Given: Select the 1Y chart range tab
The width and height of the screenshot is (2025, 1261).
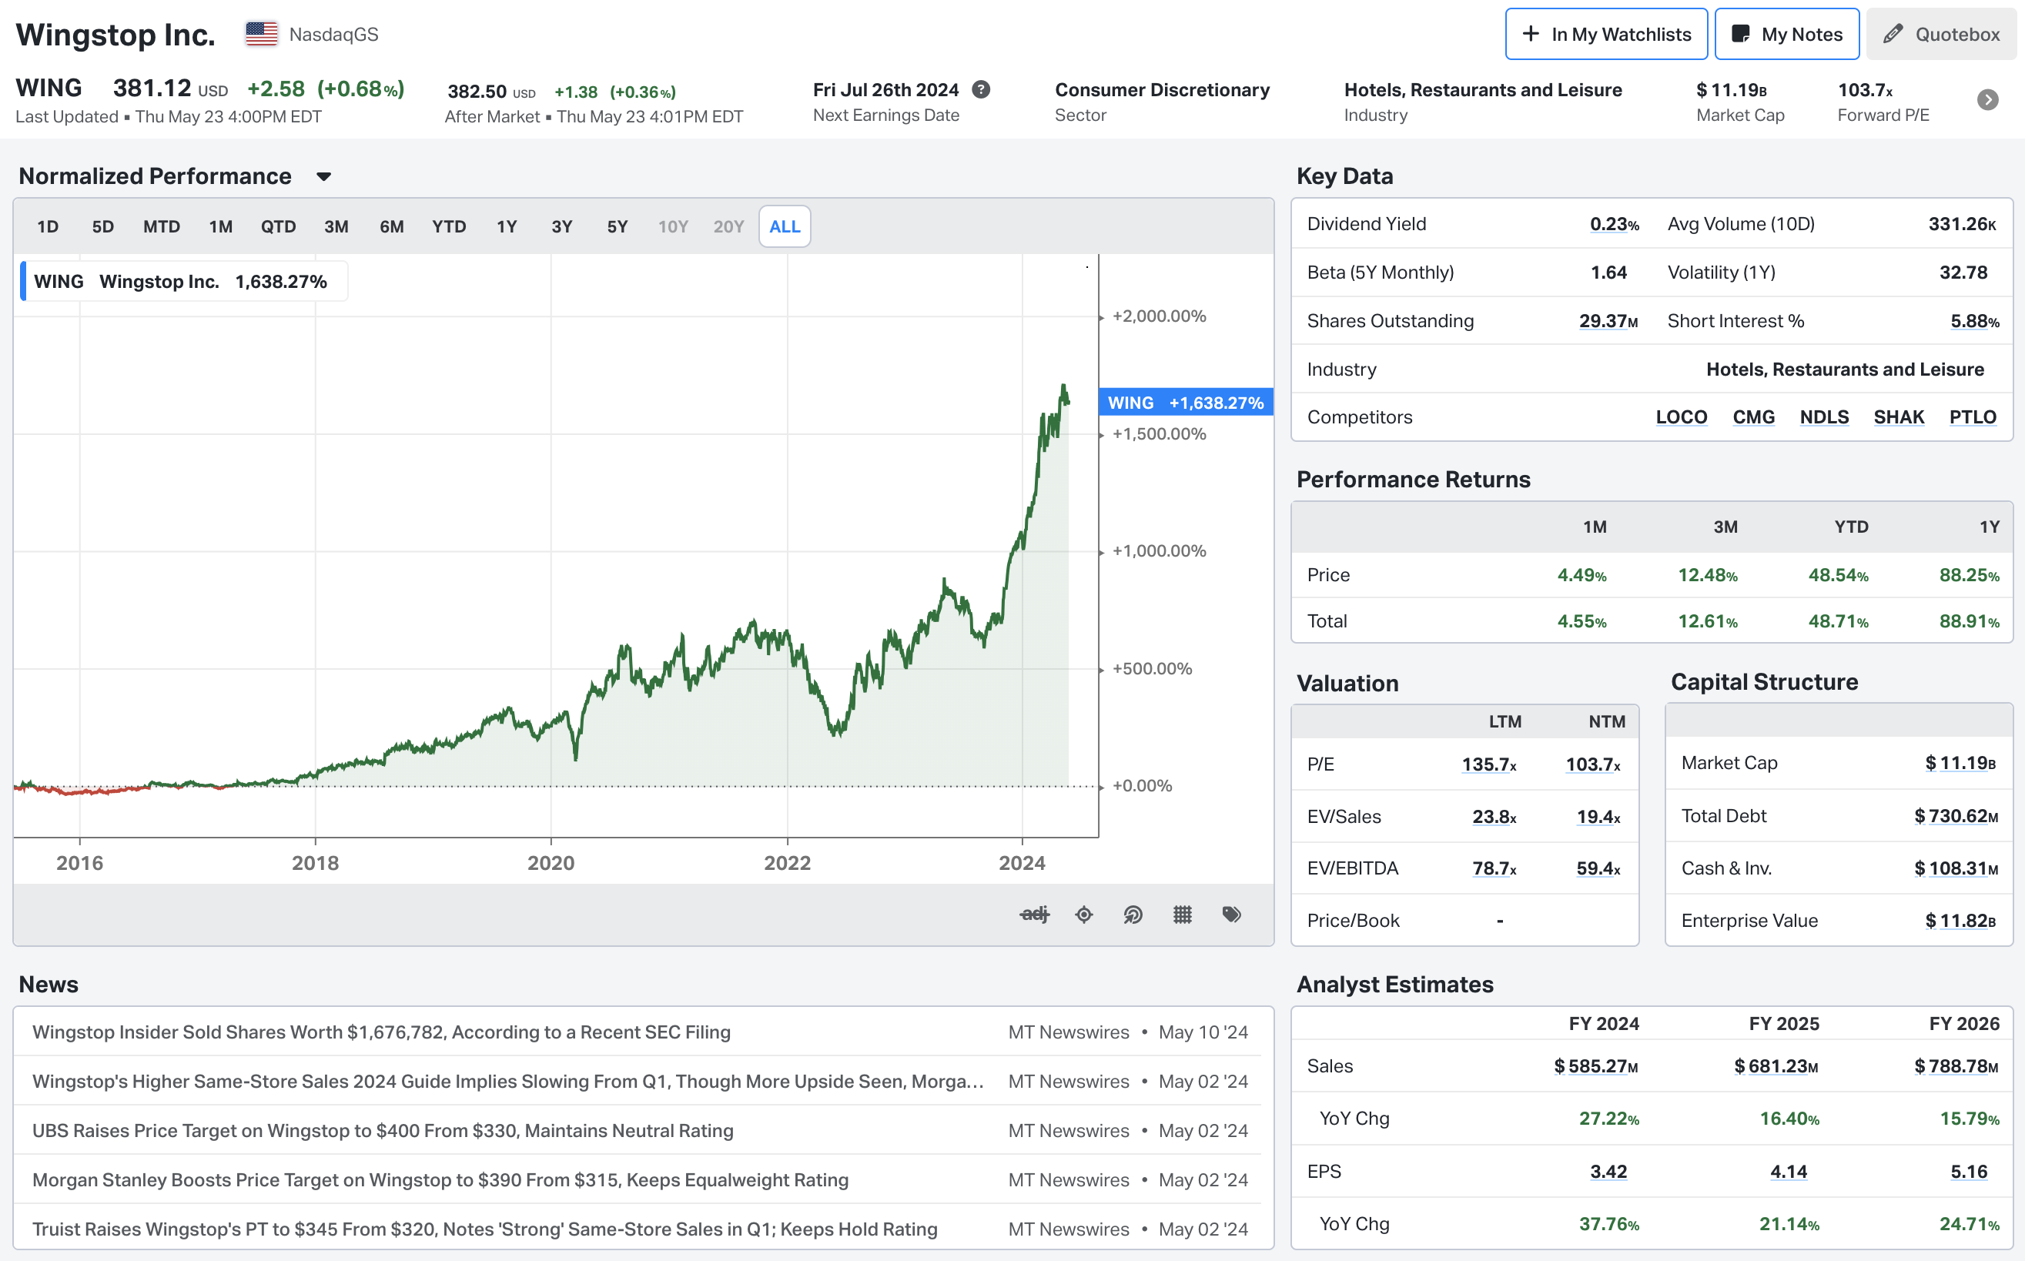Looking at the screenshot, I should (x=507, y=227).
